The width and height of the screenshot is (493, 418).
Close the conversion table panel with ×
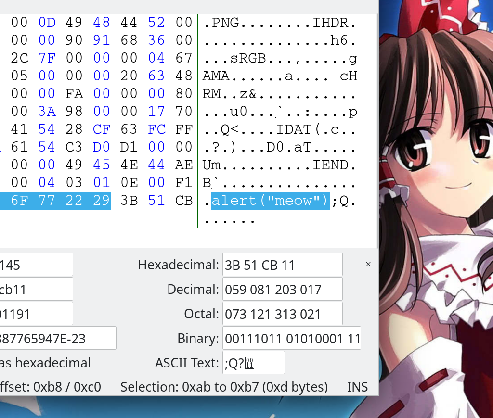368,265
